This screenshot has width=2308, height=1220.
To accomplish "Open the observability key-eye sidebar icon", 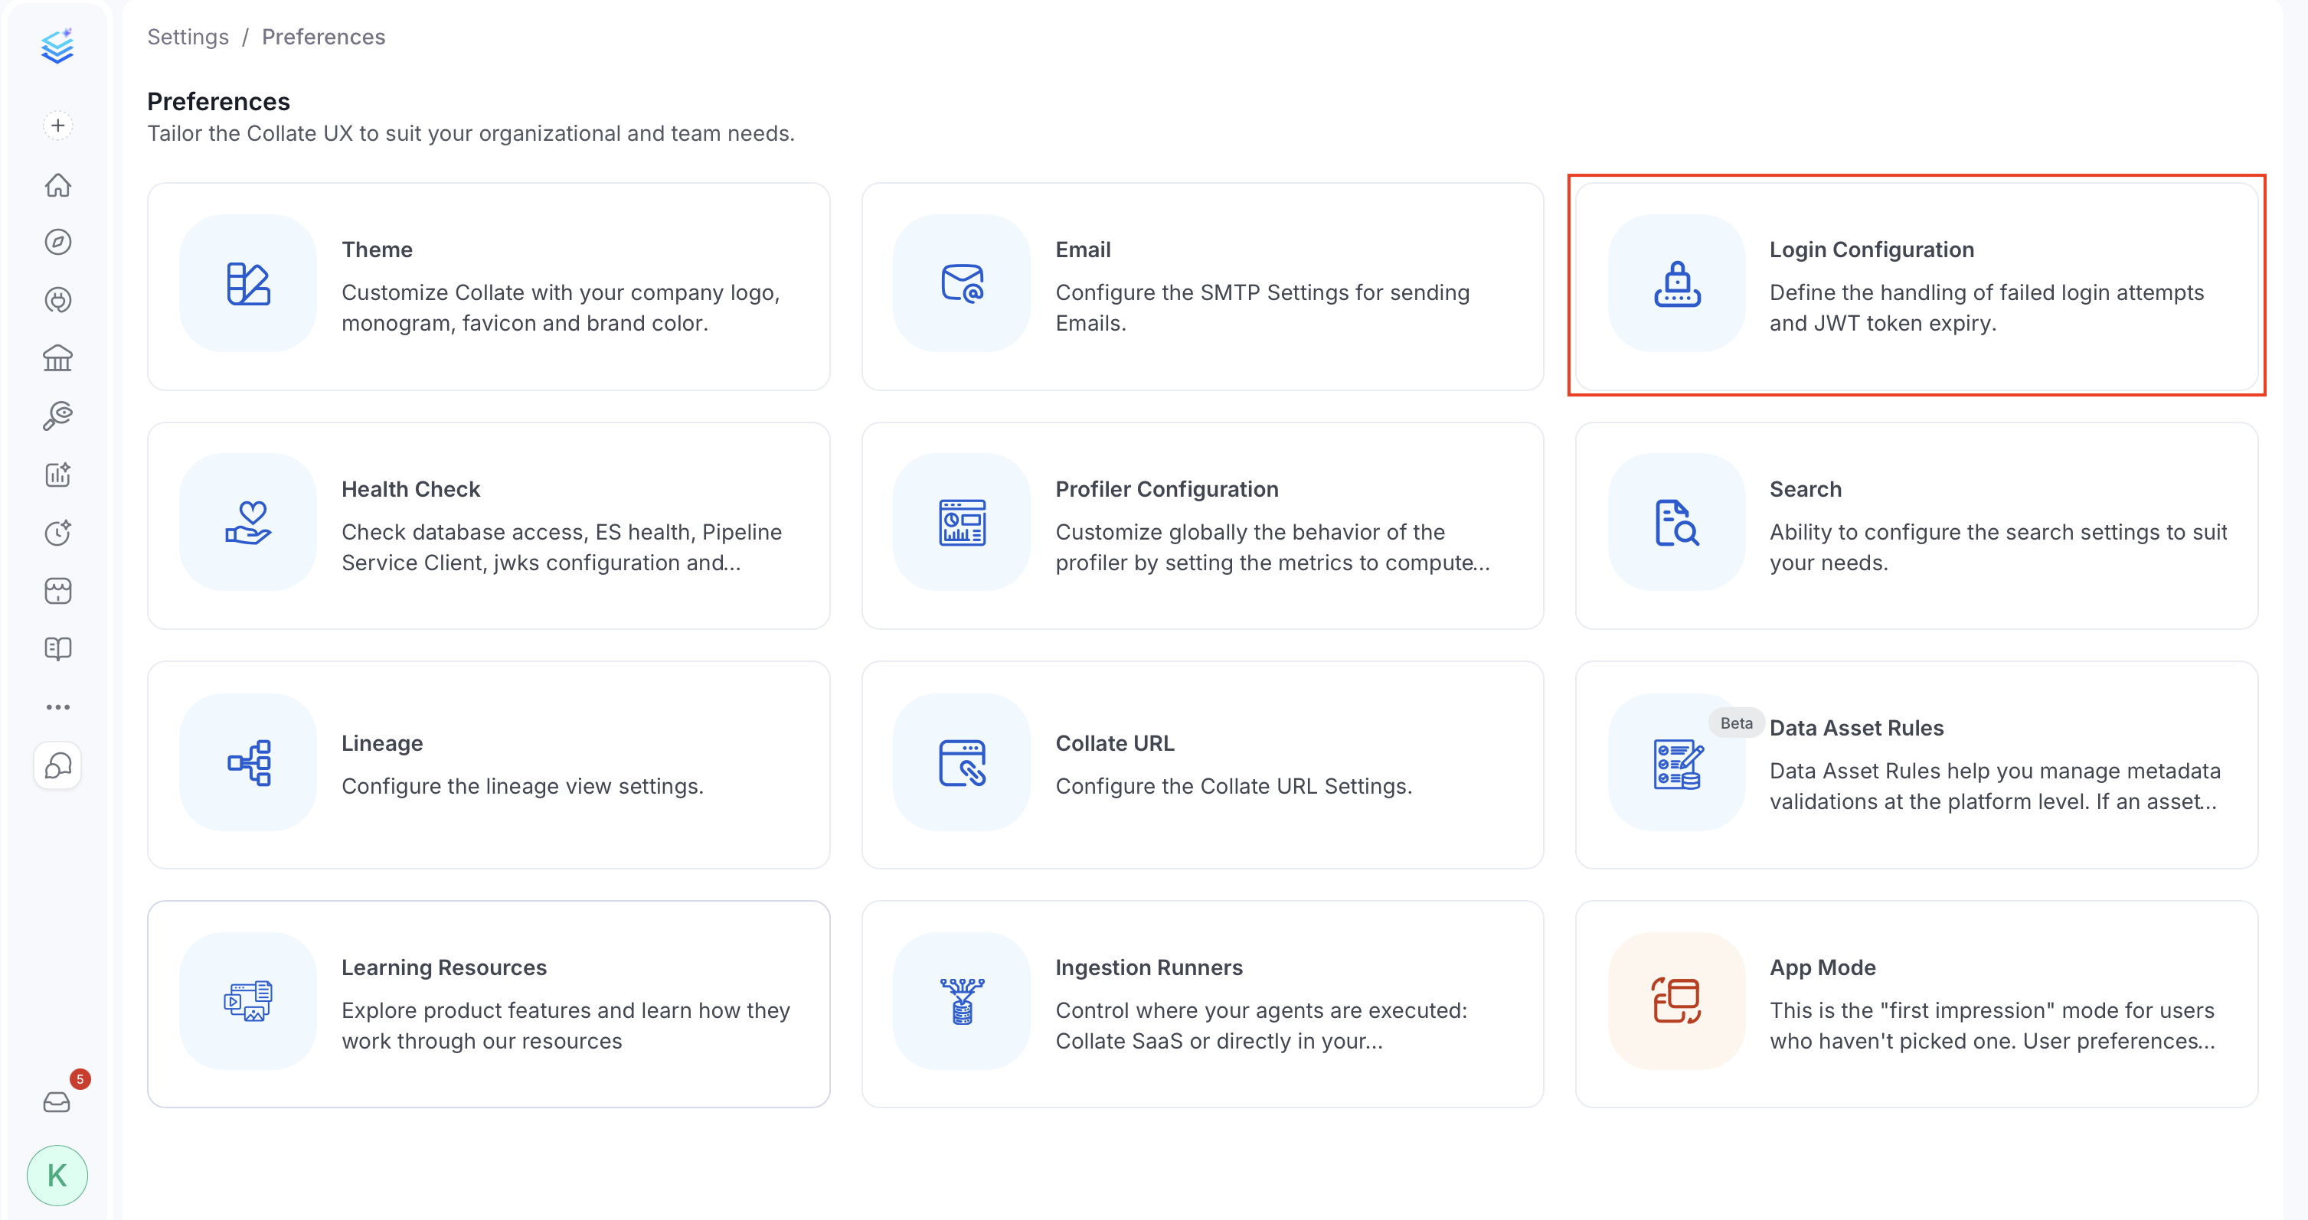I will (57, 416).
